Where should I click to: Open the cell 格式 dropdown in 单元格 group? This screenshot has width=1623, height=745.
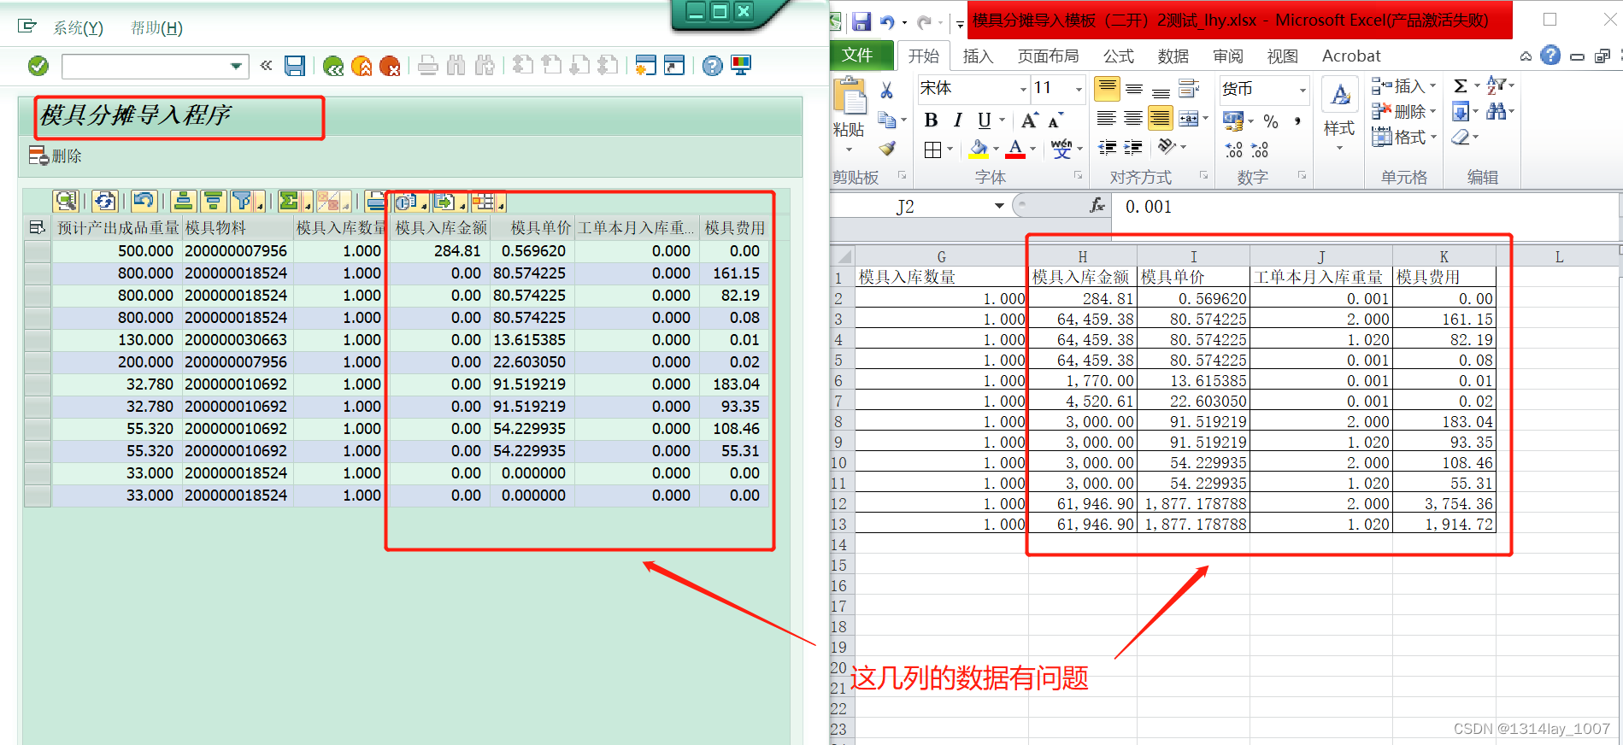(x=1404, y=137)
